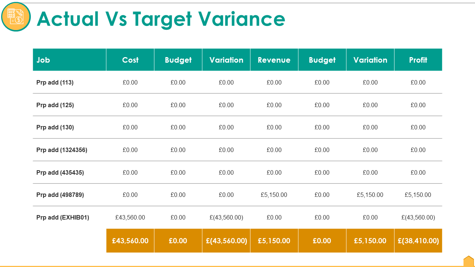This screenshot has height=267, width=475.
Task: Click the Cost value for Prp add (113)
Action: (x=130, y=82)
